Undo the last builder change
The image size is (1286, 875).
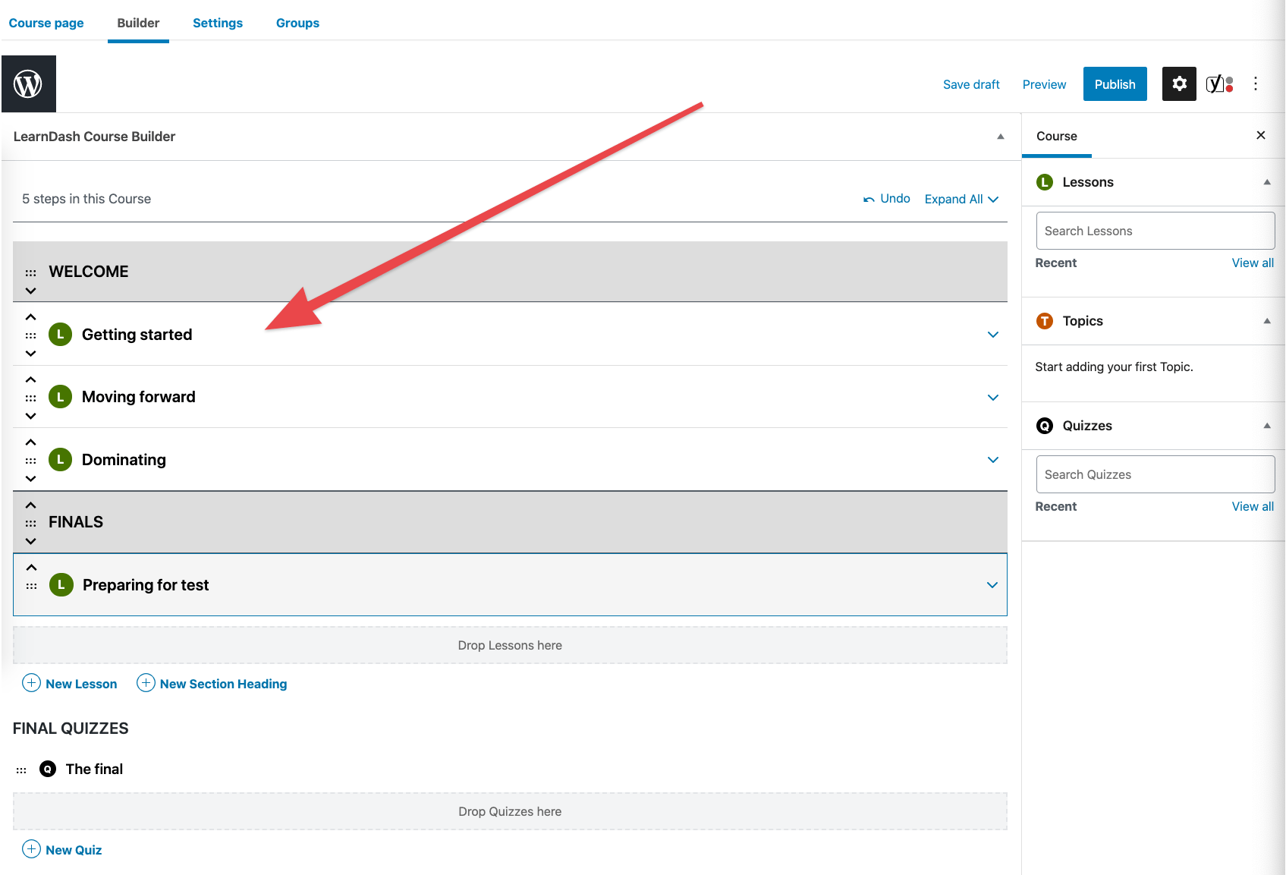pyautogui.click(x=886, y=199)
